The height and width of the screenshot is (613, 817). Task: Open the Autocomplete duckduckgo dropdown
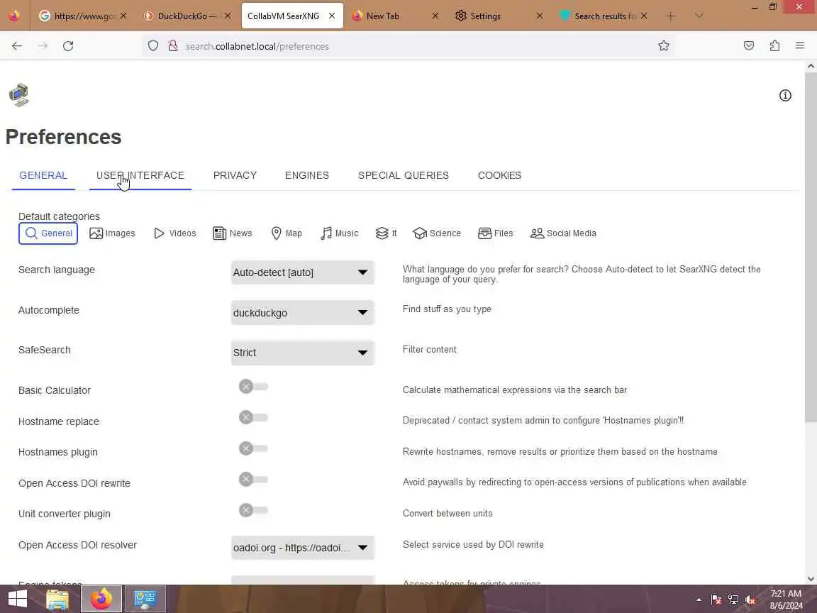[x=303, y=312]
